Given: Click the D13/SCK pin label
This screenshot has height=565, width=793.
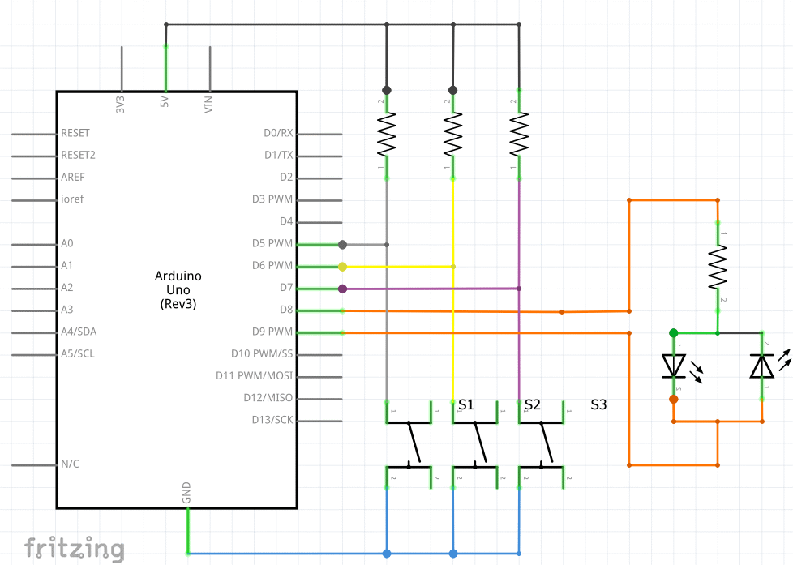Looking at the screenshot, I should (x=272, y=420).
